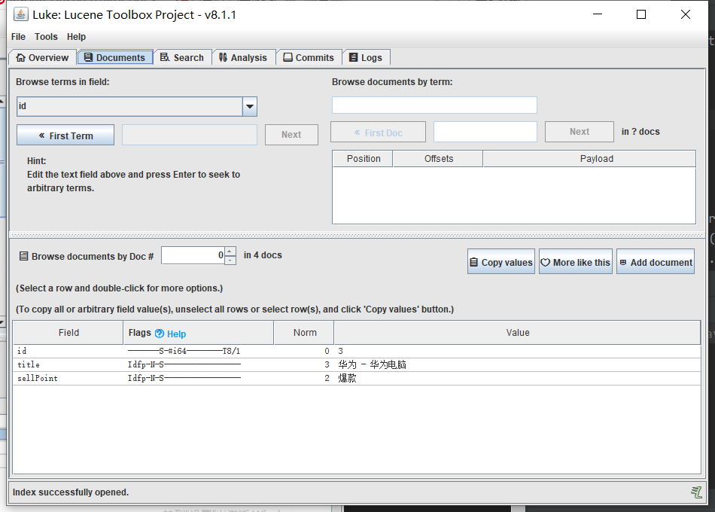Image resolution: width=715 pixels, height=512 pixels.
Task: Click the Copy values button
Action: pyautogui.click(x=501, y=262)
